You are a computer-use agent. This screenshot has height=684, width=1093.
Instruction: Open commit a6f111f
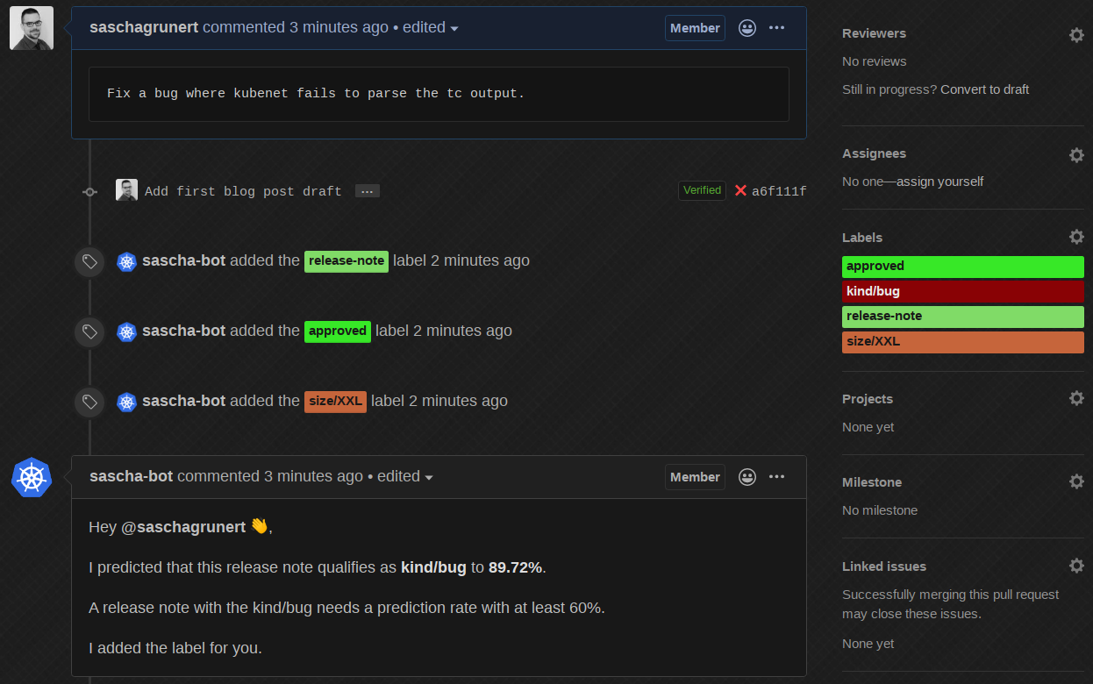779,191
